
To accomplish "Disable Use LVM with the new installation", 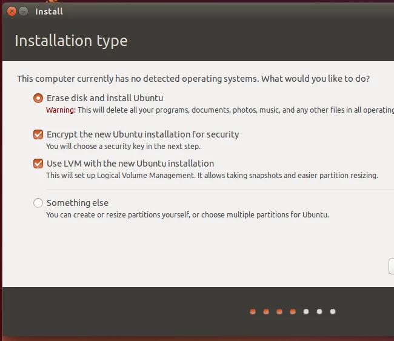I will pyautogui.click(x=39, y=164).
